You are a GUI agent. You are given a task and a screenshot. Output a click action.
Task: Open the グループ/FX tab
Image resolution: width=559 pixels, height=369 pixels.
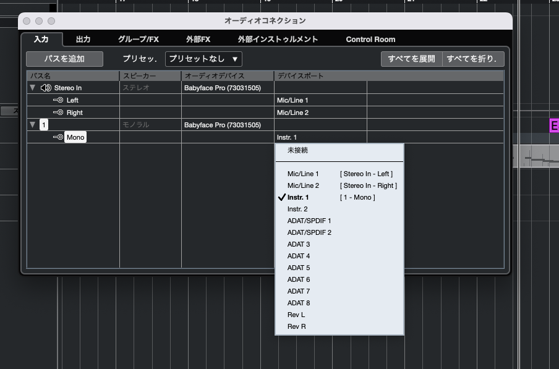pos(138,39)
